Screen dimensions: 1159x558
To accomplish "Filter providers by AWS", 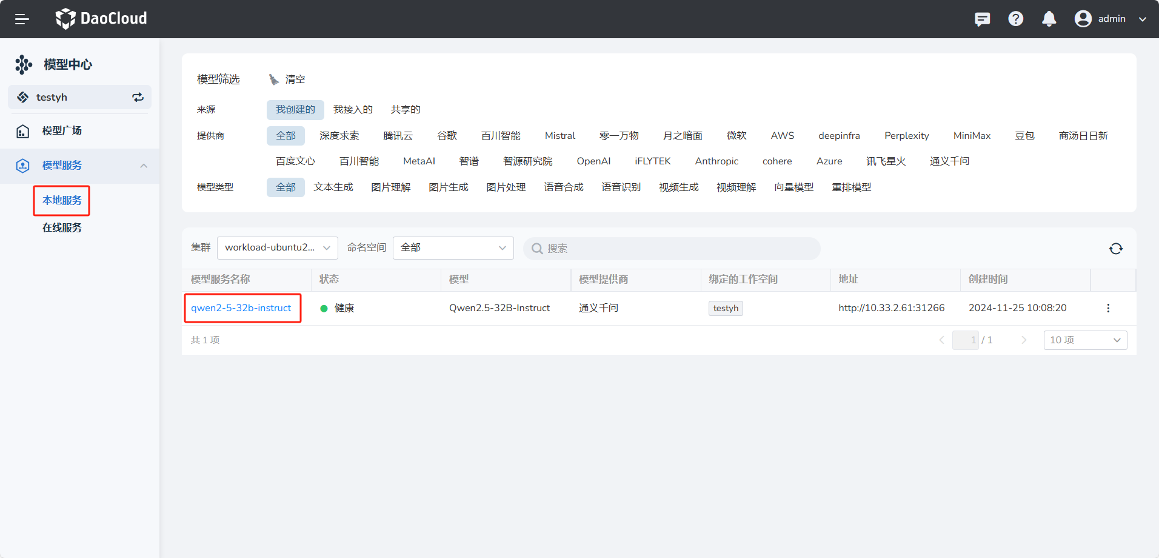I will (783, 136).
